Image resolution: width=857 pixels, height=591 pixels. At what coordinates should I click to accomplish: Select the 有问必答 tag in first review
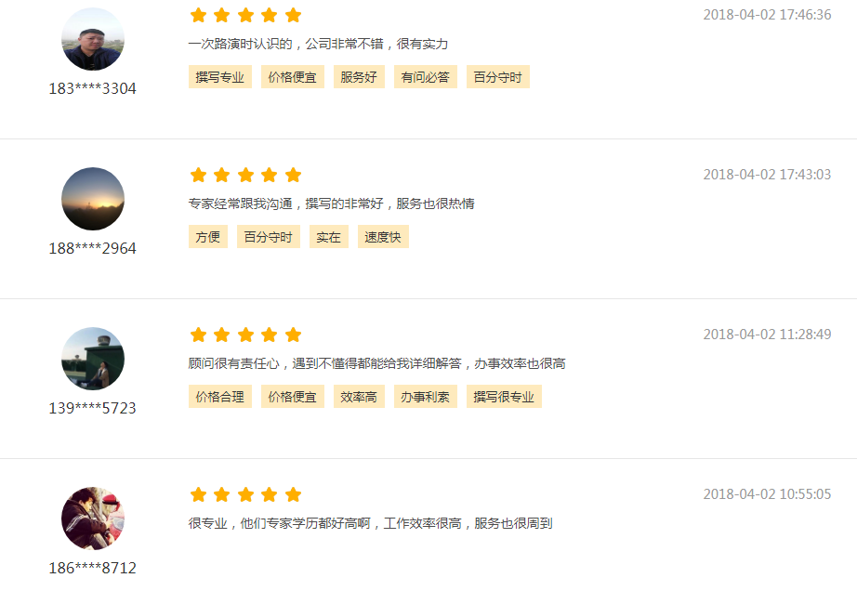(x=426, y=77)
